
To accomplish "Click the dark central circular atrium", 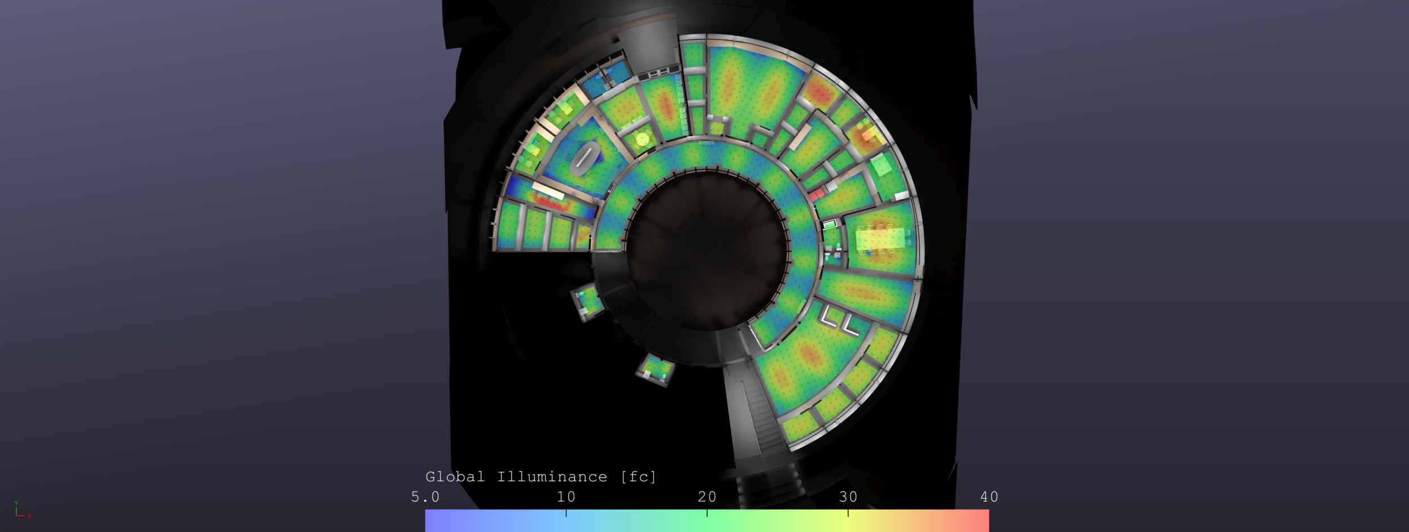I will 707,251.
